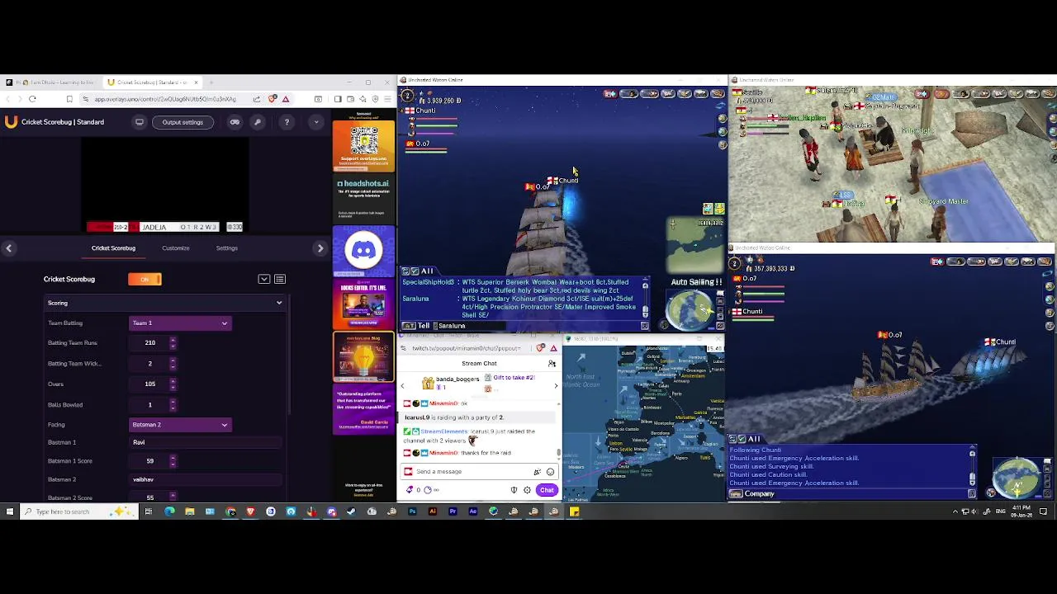Open the monitor preview icon beside Output settings
The image size is (1057, 594).
click(x=140, y=122)
